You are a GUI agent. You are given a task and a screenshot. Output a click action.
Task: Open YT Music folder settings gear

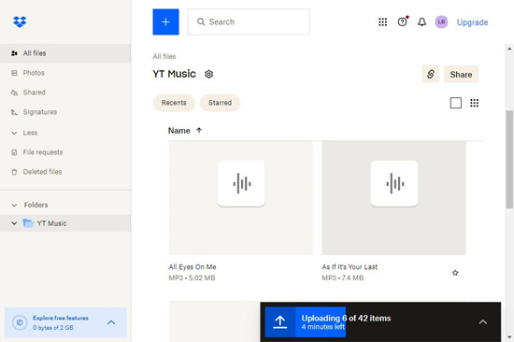click(x=208, y=75)
